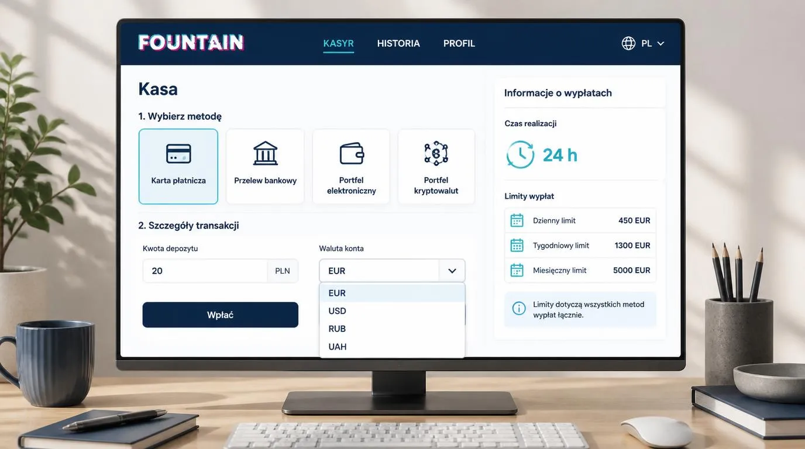Go to the PROFIL tab
The height and width of the screenshot is (449, 805).
(x=459, y=43)
